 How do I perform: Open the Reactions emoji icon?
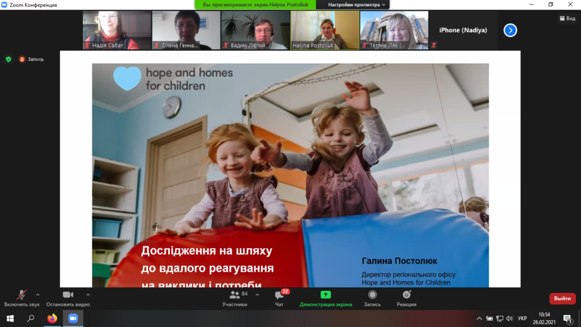(x=406, y=295)
